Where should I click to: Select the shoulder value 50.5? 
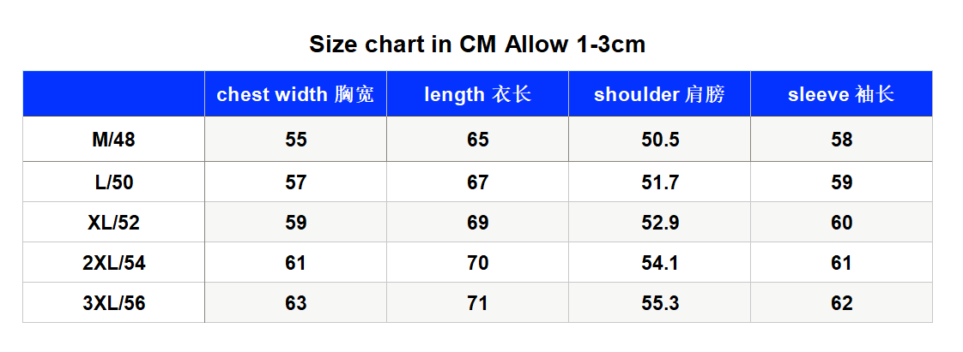point(660,140)
